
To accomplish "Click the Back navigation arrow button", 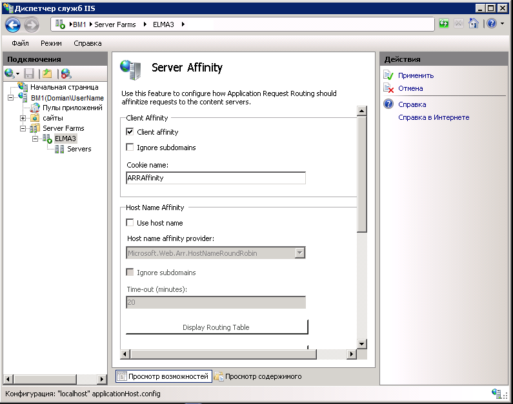I will pos(13,24).
